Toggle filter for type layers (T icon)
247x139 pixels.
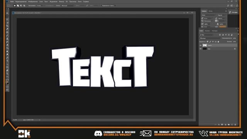[x=226, y=35]
